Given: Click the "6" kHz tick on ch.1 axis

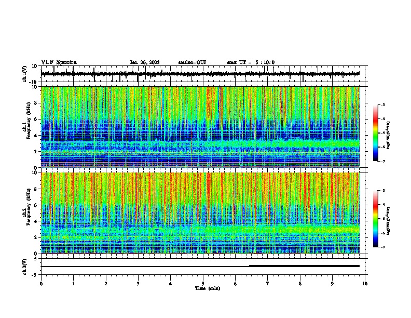Looking at the screenshot, I should 36,119.
